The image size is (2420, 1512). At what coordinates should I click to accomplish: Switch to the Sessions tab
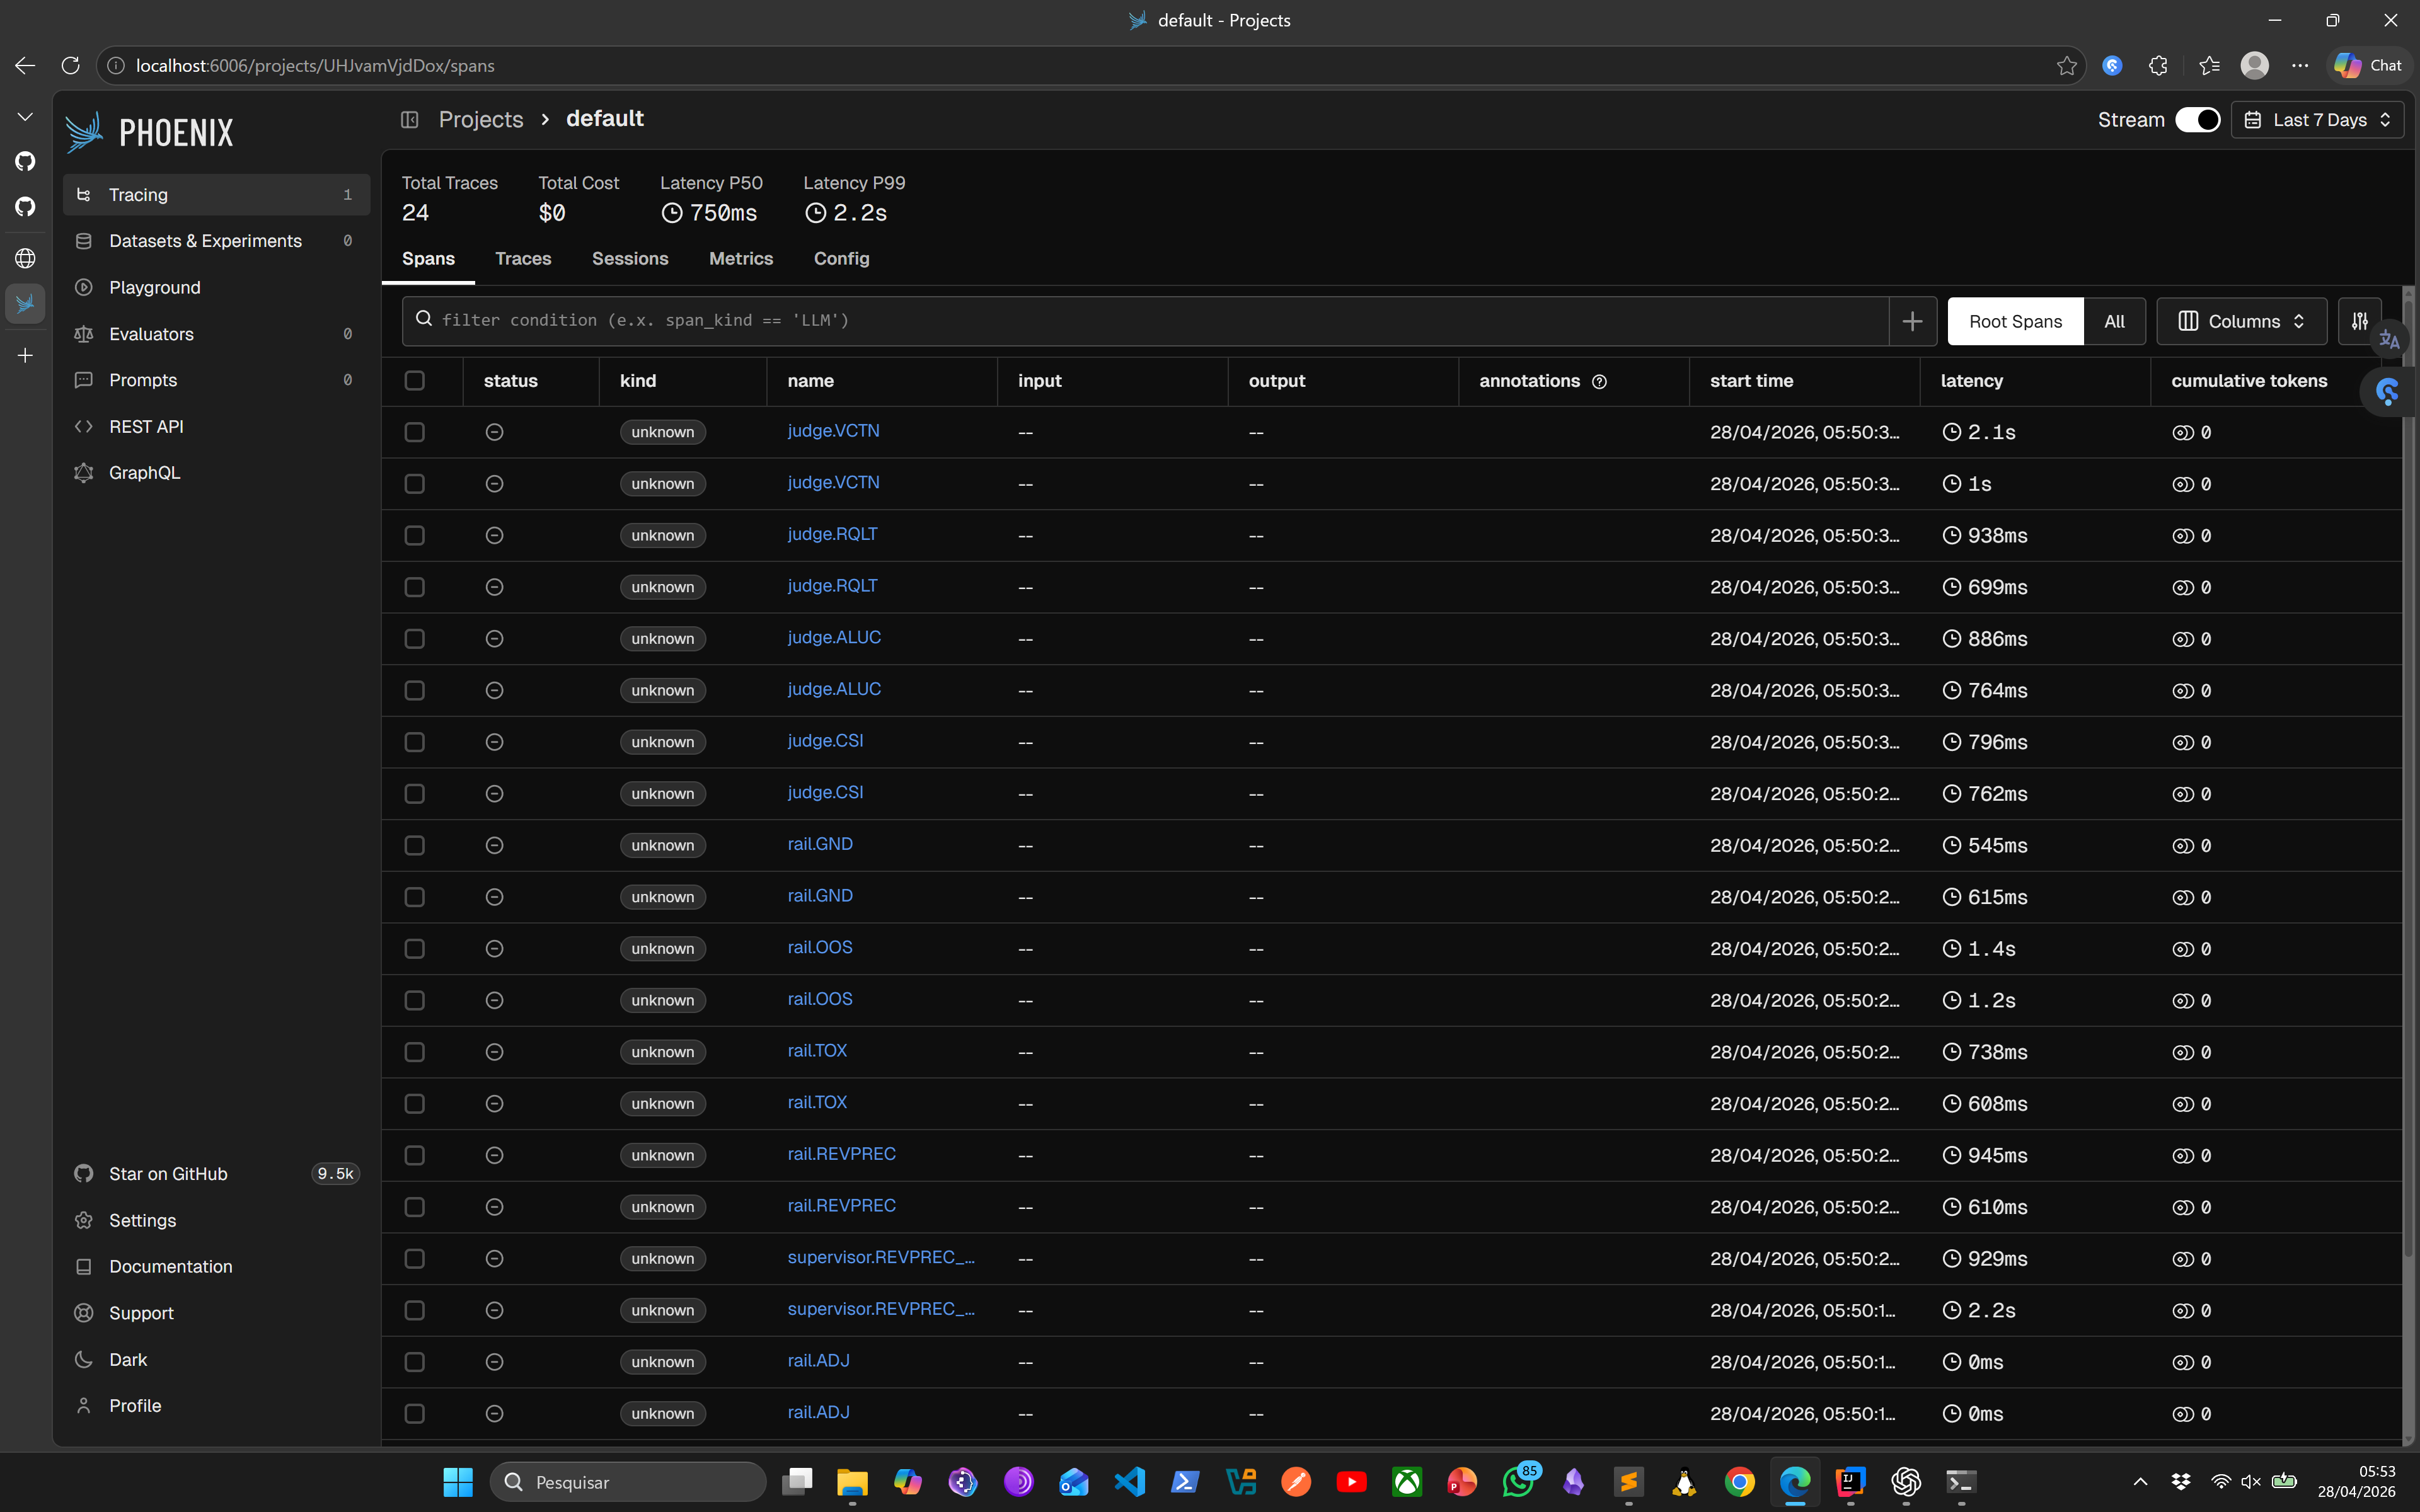click(630, 259)
